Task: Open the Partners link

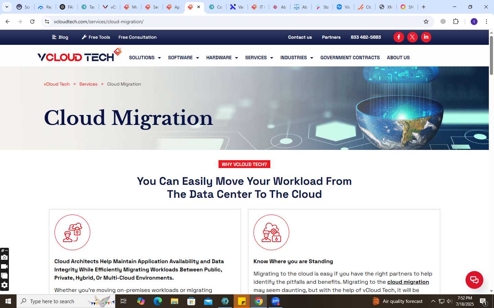Action: coord(331,37)
